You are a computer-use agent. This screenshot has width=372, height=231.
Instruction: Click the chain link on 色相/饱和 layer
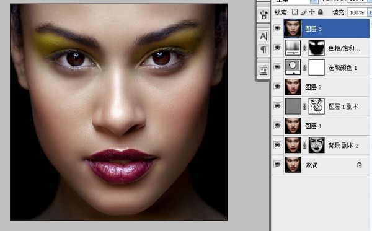point(304,48)
